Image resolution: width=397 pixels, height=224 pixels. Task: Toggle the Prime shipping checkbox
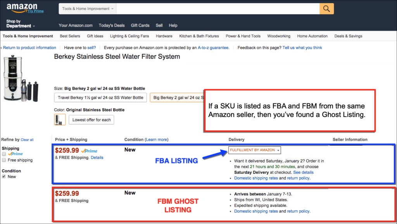[x=4, y=154]
